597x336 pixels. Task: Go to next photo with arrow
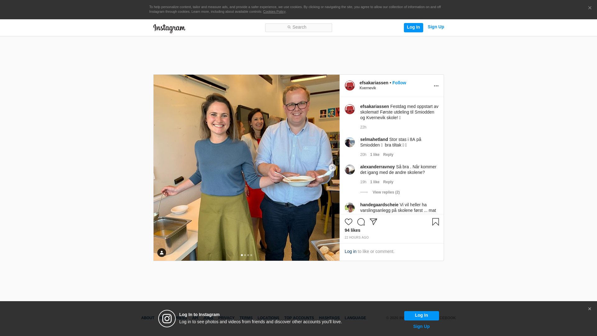point(332,168)
